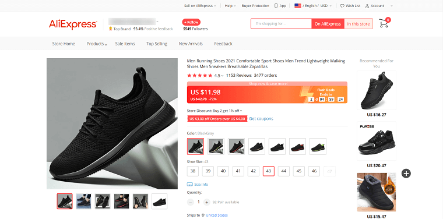This screenshot has height=219, width=443.
Task: Choose shoe size 40
Action: tap(223, 171)
